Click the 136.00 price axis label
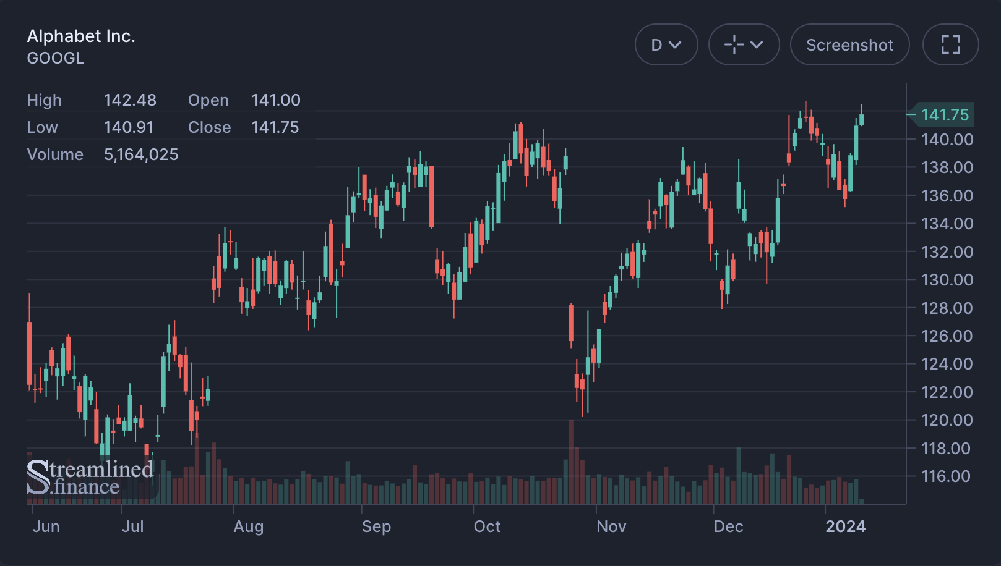Image resolution: width=1001 pixels, height=566 pixels. tap(947, 196)
